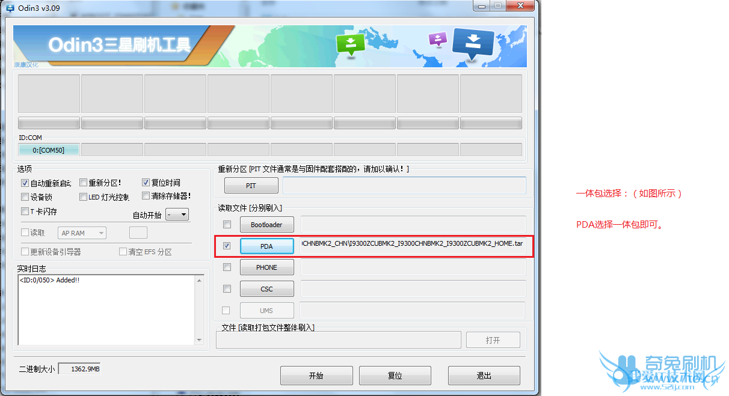Screen dimensions: 729x396
Task: Open the 自动开始 dropdown
Action: [177, 215]
